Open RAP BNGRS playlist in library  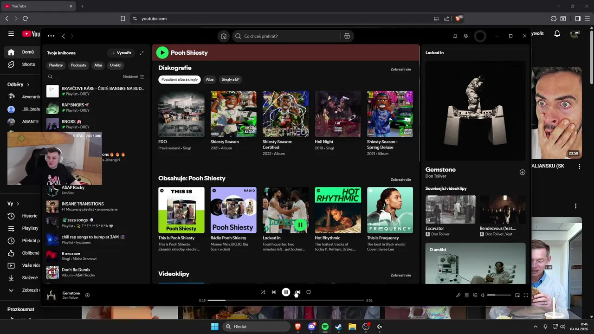tap(96, 108)
